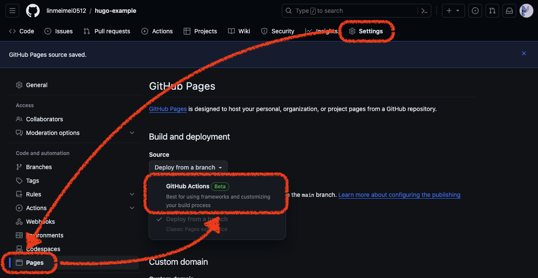
Task: Open the Issues circle icon in top header
Action: [x=475, y=11]
